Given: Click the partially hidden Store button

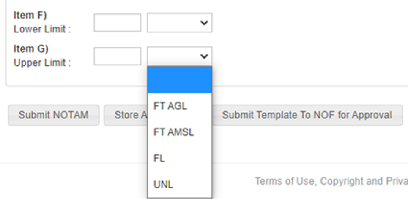Looking at the screenshot, I should 126,115.
